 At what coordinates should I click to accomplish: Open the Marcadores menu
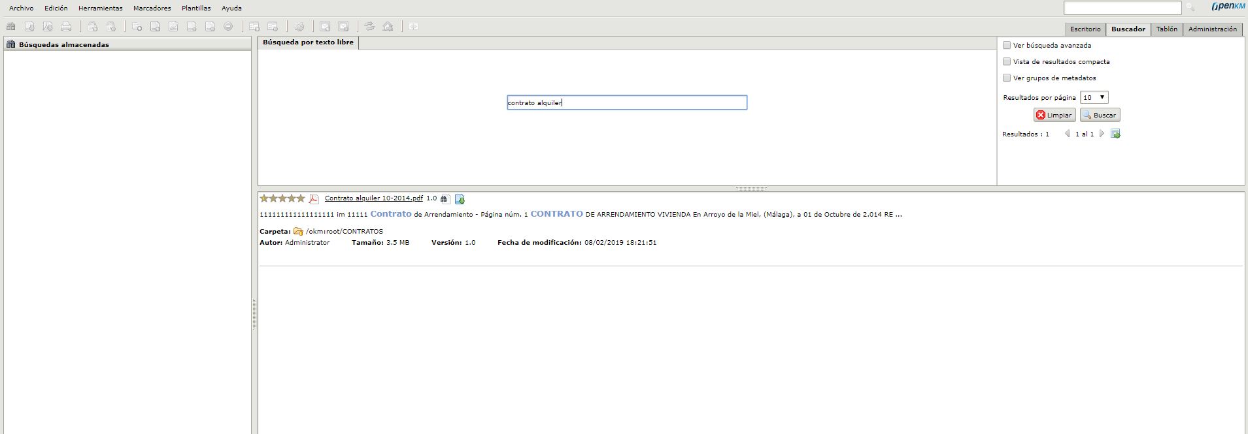(152, 8)
